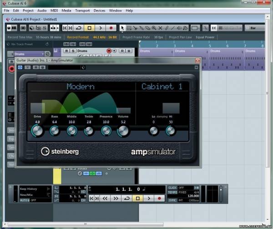The height and width of the screenshot is (229, 273).
Task: Click the Constrain Delay Compensation icon
Action: (x=23, y=28)
